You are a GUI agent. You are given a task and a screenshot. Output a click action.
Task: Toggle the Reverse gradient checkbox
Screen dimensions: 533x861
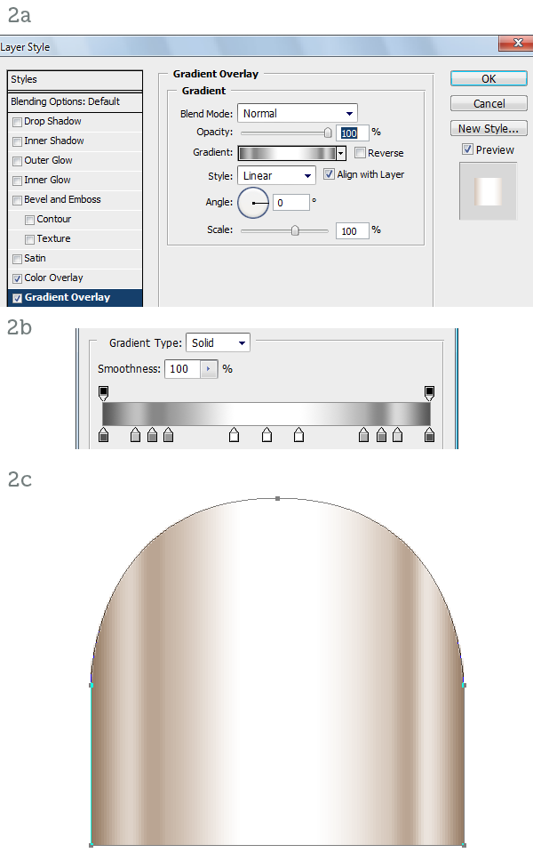click(x=361, y=153)
